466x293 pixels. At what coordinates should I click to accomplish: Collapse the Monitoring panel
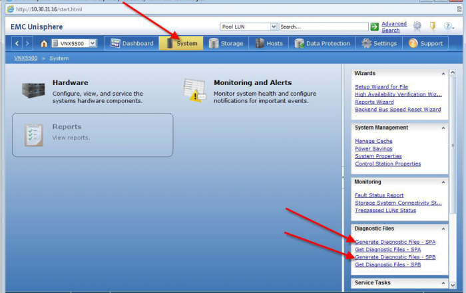click(443, 182)
